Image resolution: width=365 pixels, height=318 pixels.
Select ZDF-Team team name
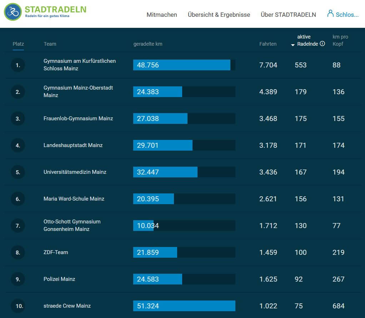pos(56,252)
